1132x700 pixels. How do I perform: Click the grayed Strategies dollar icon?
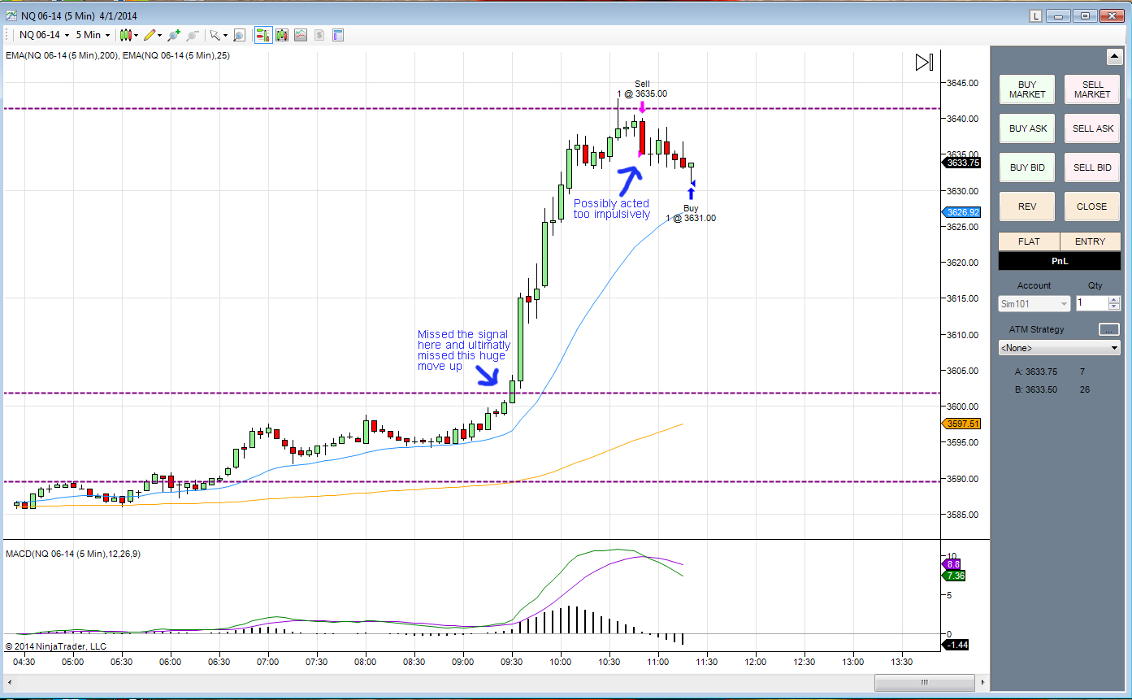pos(319,35)
